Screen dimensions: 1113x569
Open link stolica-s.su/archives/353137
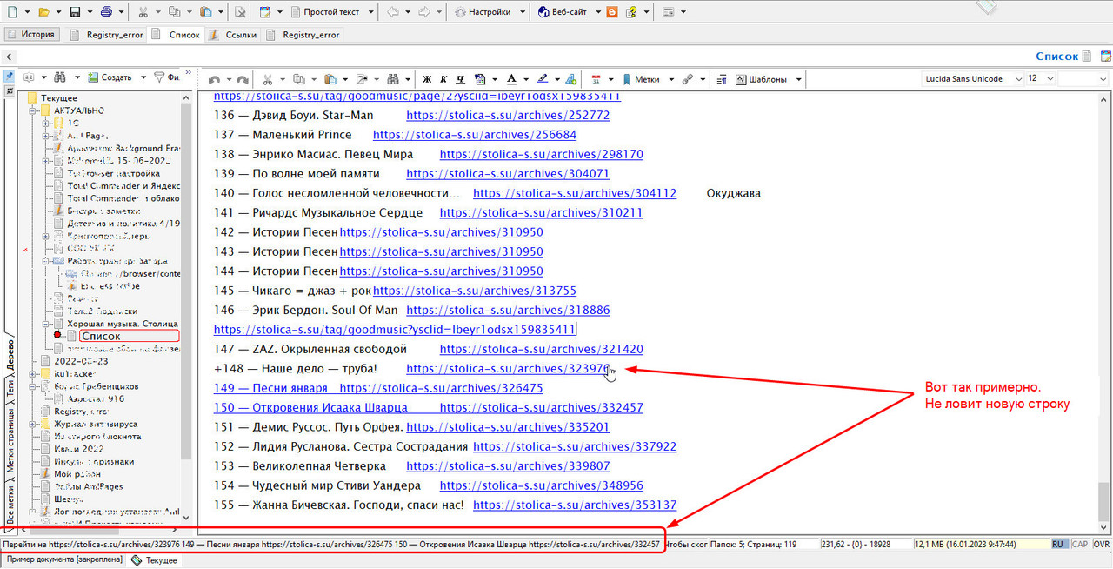575,505
